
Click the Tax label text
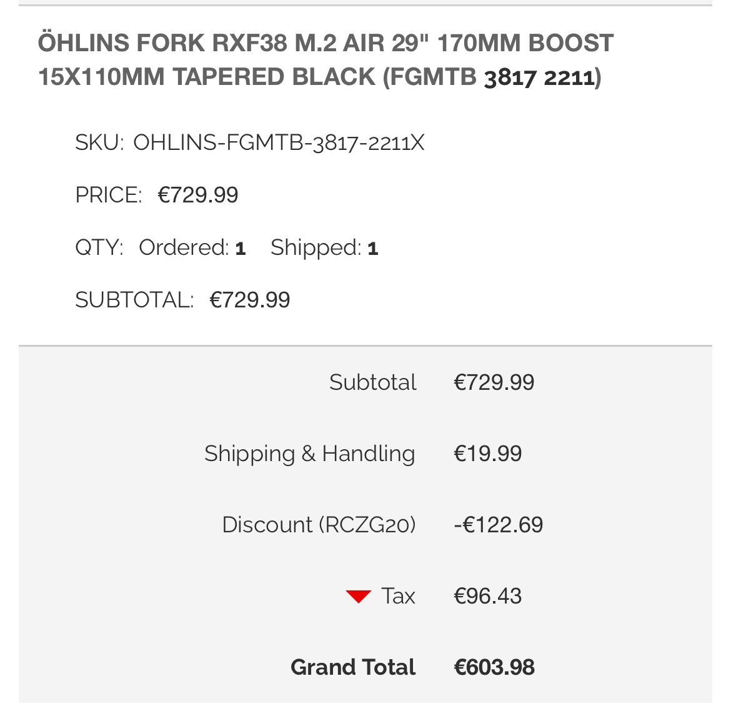coord(398,596)
